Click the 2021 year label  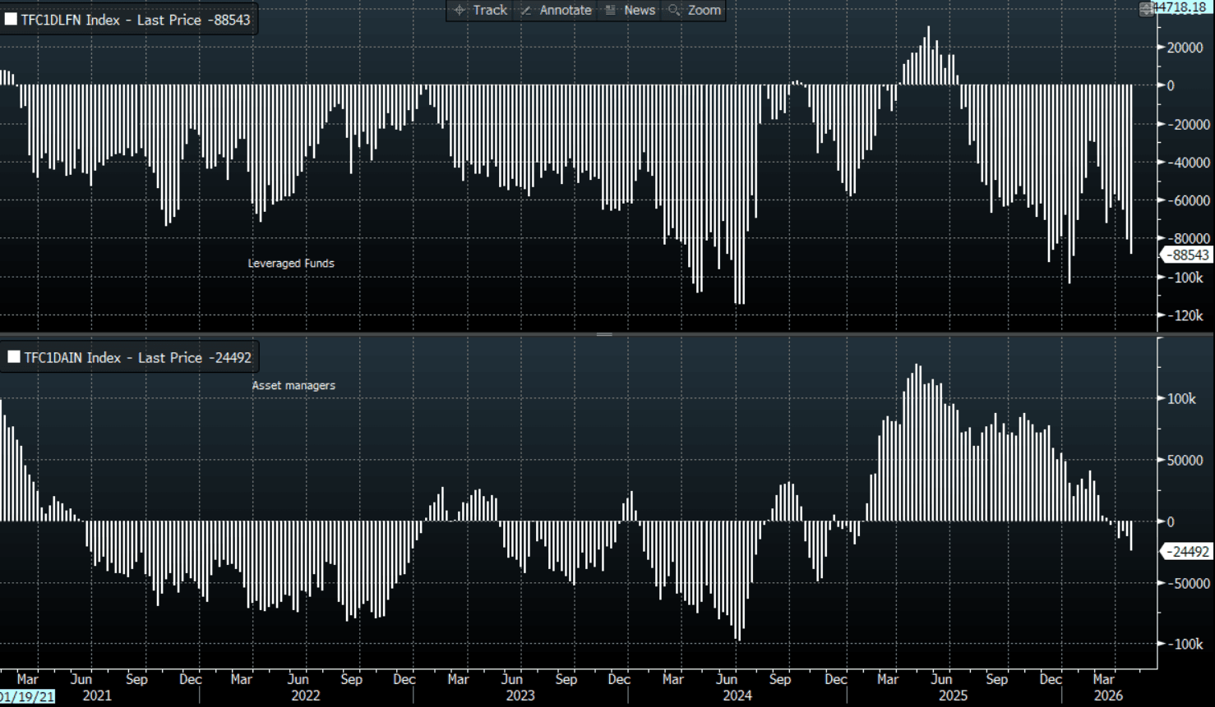click(x=97, y=696)
